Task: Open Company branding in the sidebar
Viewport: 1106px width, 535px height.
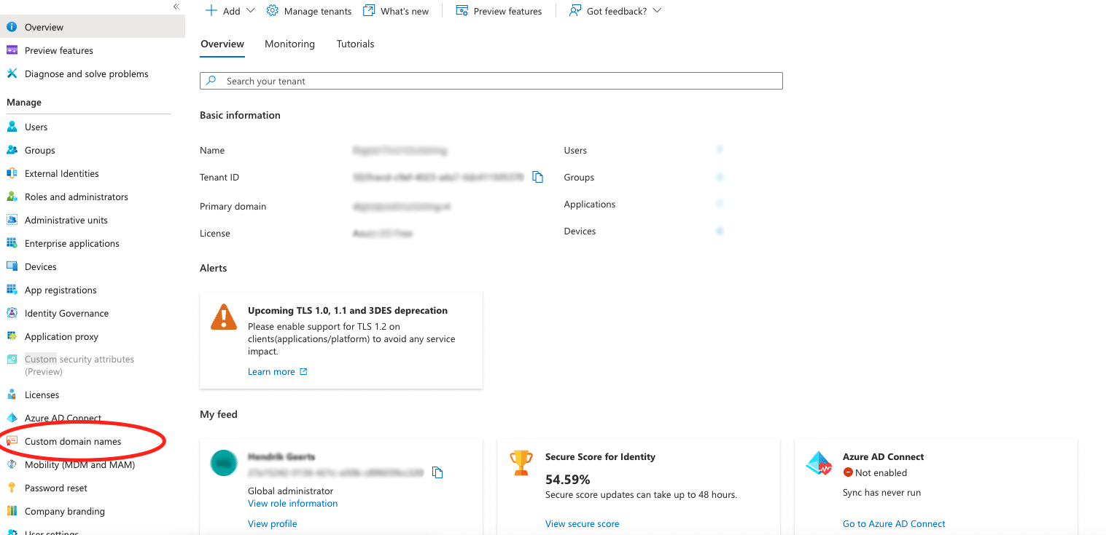Action: [65, 511]
